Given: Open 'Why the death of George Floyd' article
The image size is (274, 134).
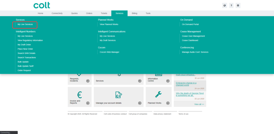Looking at the screenshot, I should click(190, 94).
